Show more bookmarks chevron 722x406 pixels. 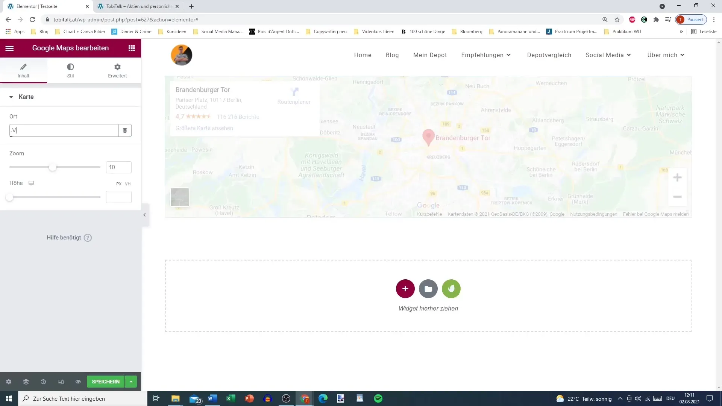(681, 32)
